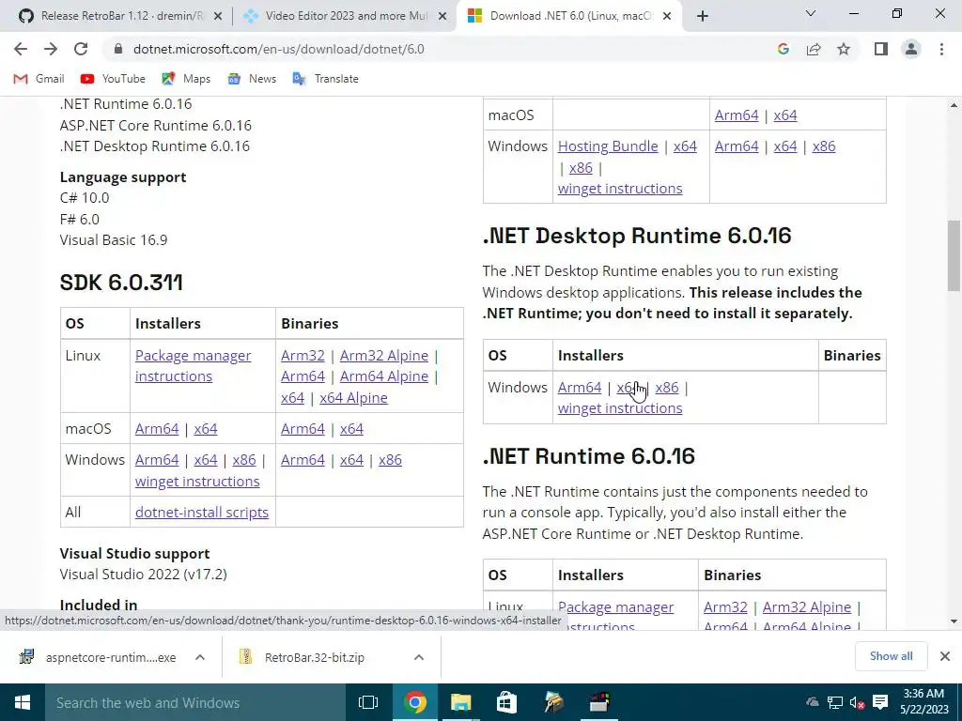Open the browser side panel
962x721 pixels.
(x=881, y=49)
